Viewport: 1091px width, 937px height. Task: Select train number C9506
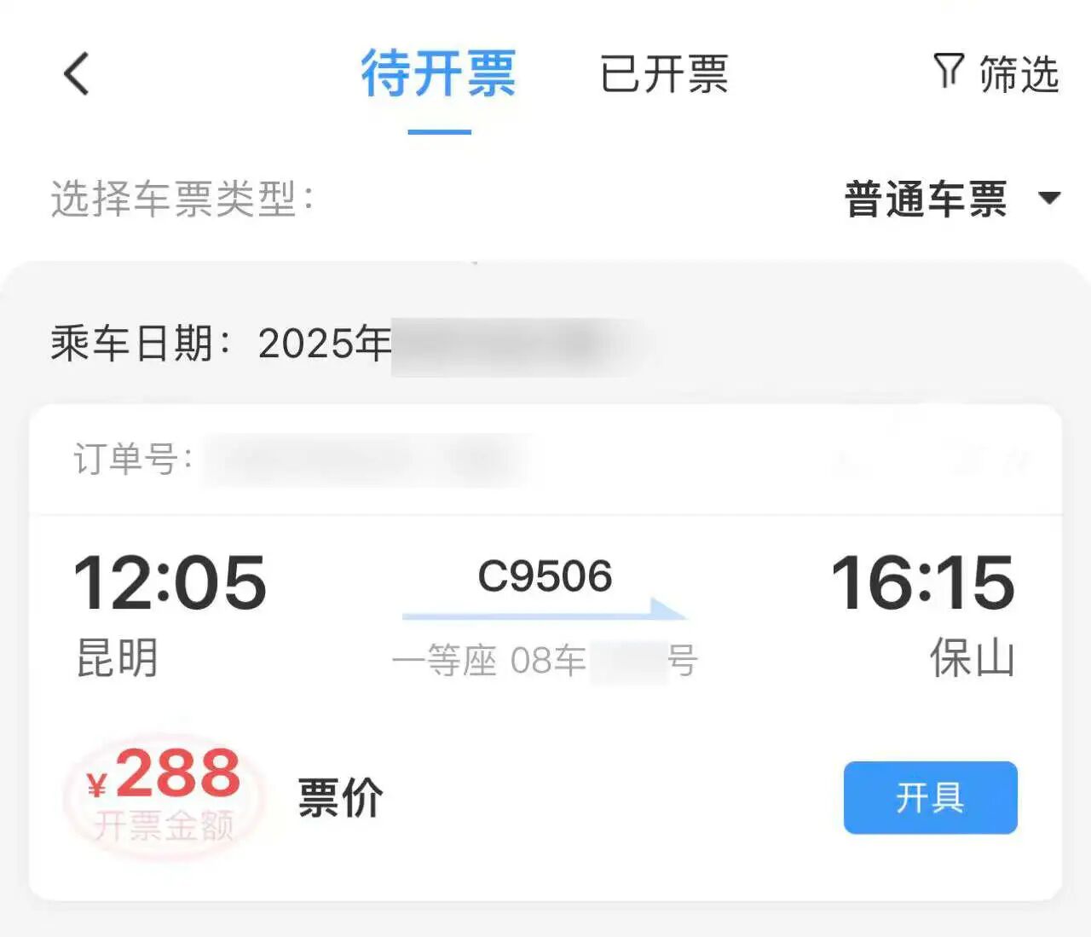[545, 576]
